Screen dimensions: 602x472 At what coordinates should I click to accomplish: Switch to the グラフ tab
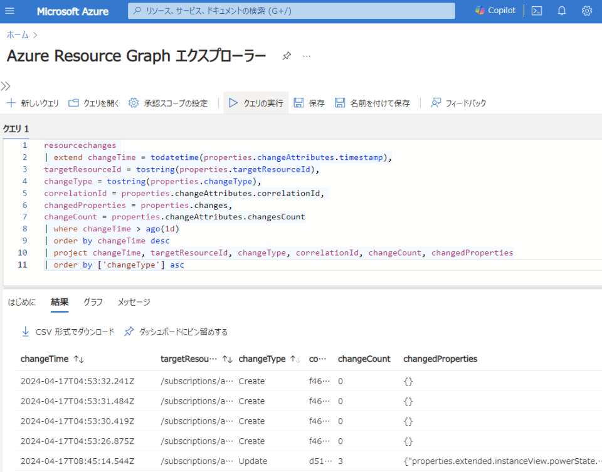(x=92, y=302)
